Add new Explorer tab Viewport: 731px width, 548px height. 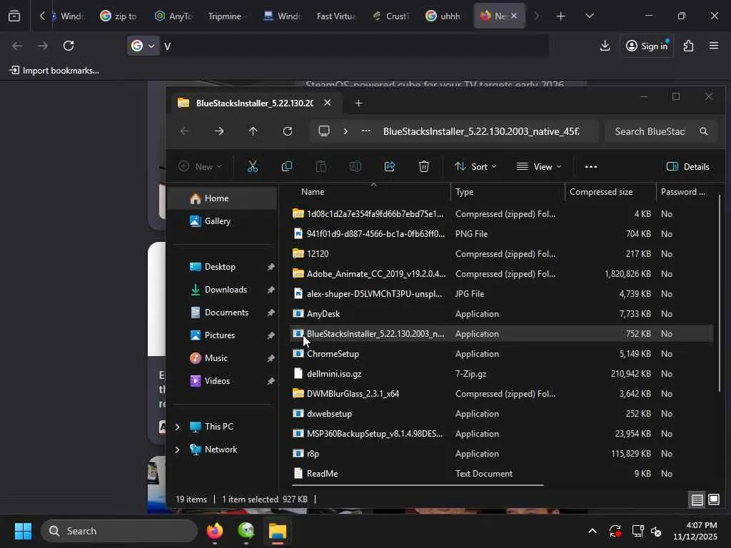pos(358,103)
